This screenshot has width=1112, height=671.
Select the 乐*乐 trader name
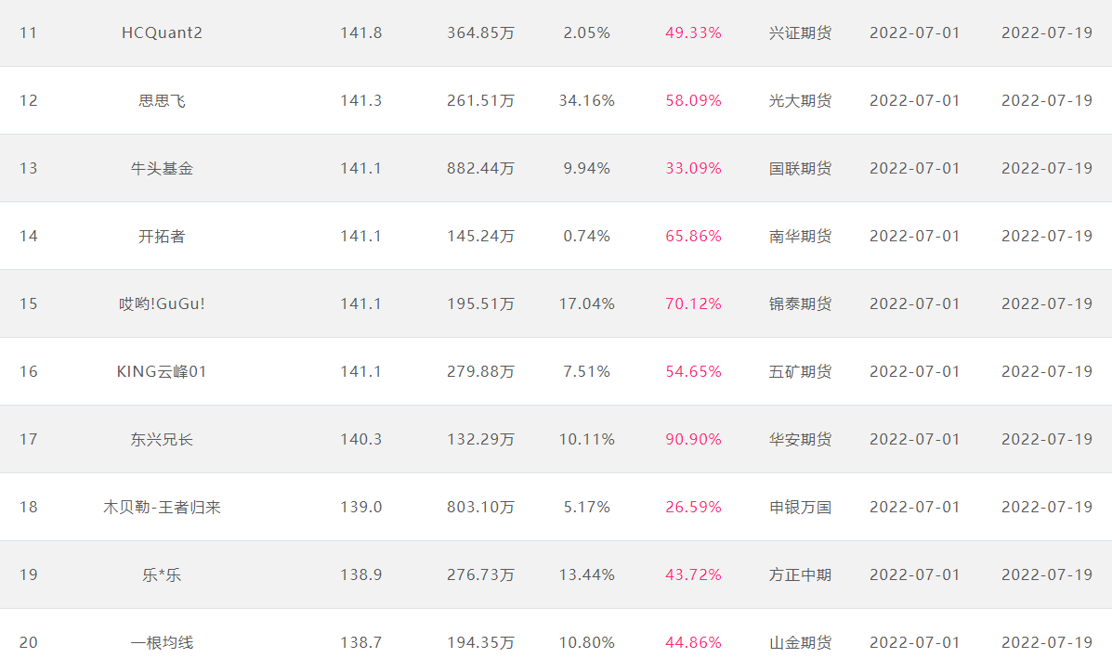(x=162, y=574)
